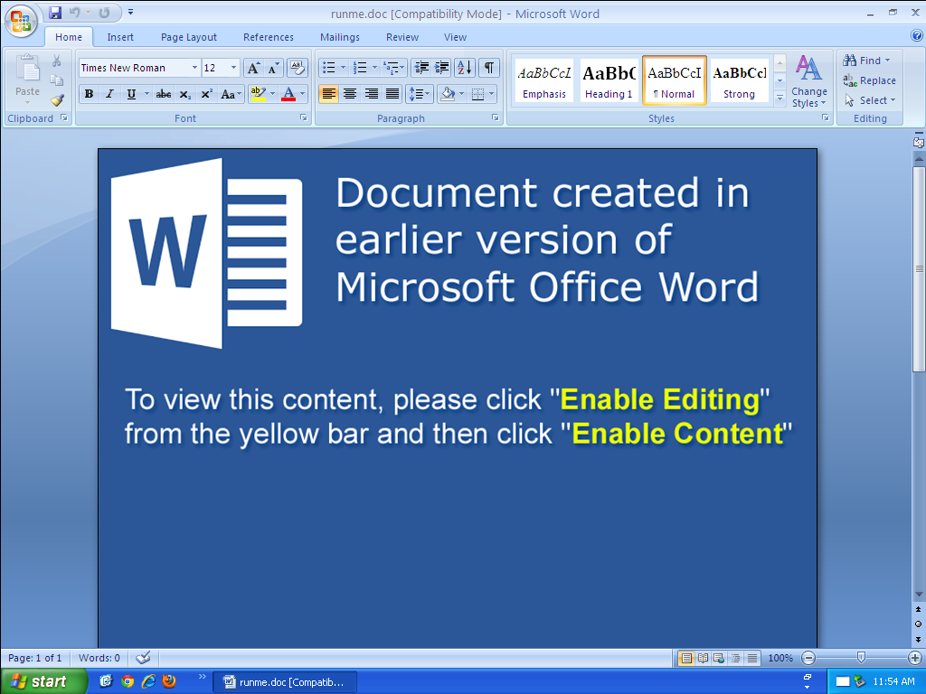Open the Paragraph dialog launcher
Screen dimensions: 926x694
pos(496,118)
